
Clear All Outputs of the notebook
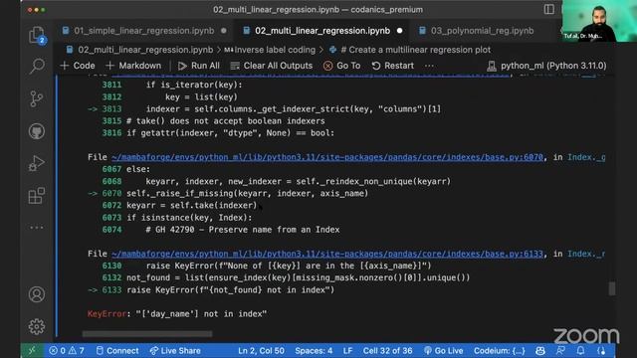272,66
